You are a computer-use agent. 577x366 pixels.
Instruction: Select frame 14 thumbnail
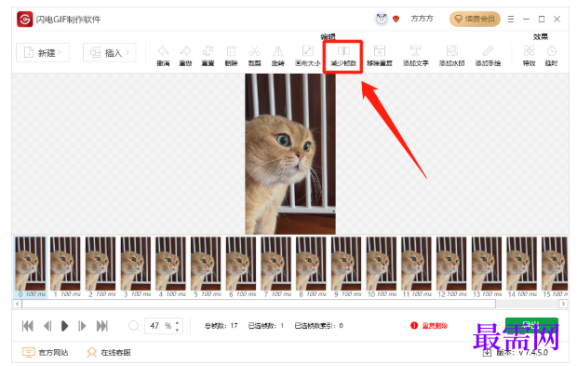[x=522, y=264]
